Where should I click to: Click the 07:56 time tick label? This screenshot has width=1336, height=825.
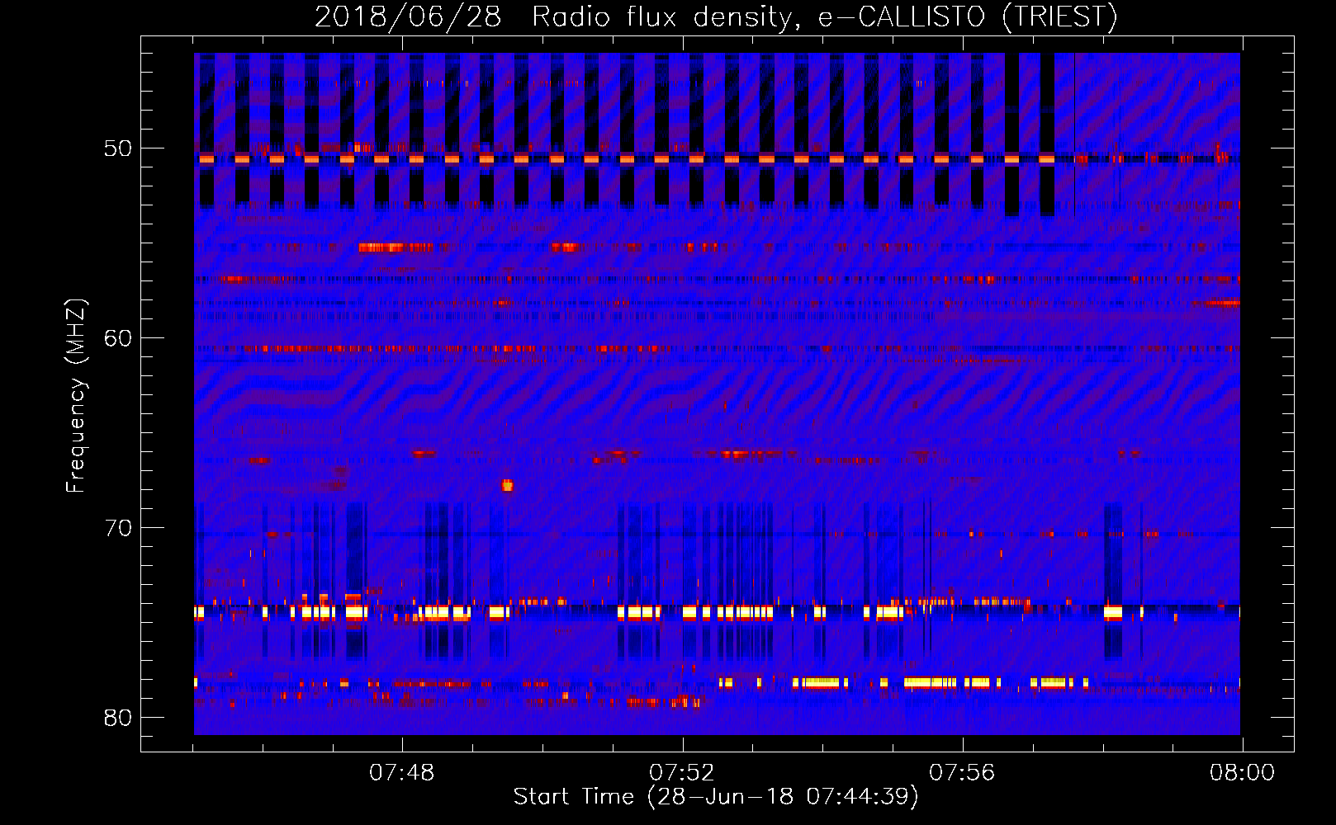(963, 773)
